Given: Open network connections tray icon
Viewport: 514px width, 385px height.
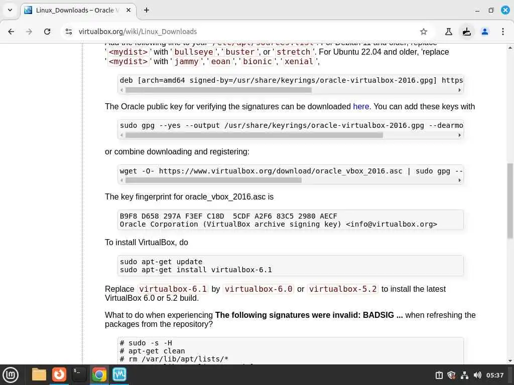Looking at the screenshot, I should coord(464,375).
